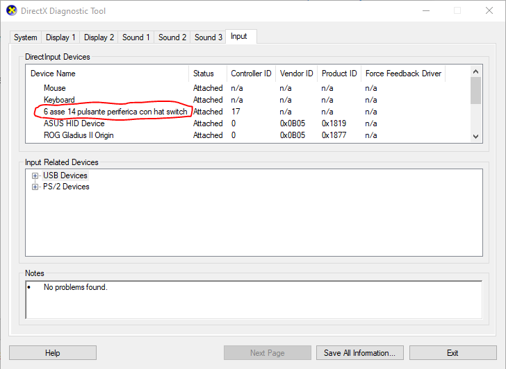
Task: Switch to the Sound 1 tab
Action: [x=136, y=37]
